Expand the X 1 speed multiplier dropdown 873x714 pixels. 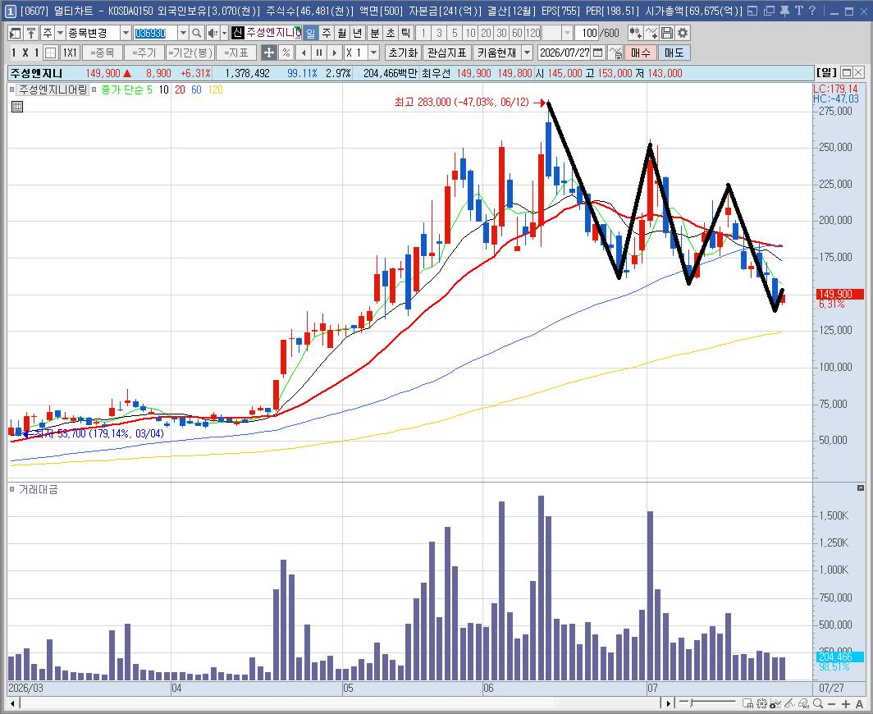[x=373, y=53]
